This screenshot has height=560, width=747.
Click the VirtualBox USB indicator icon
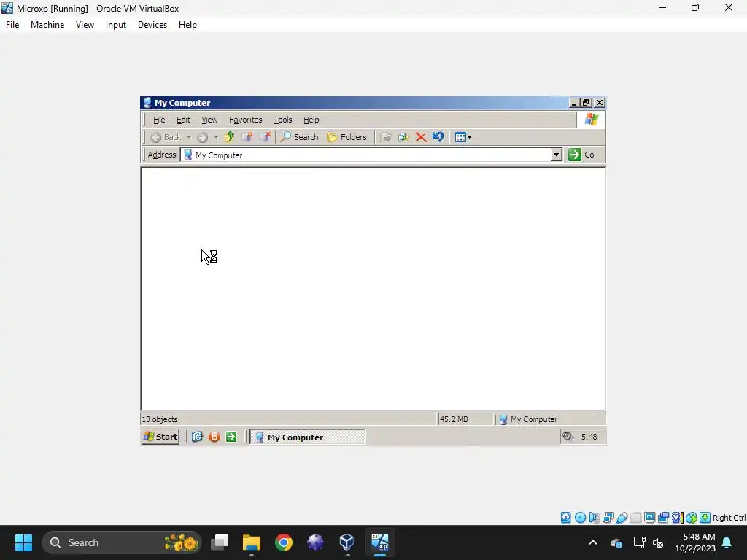tap(622, 518)
